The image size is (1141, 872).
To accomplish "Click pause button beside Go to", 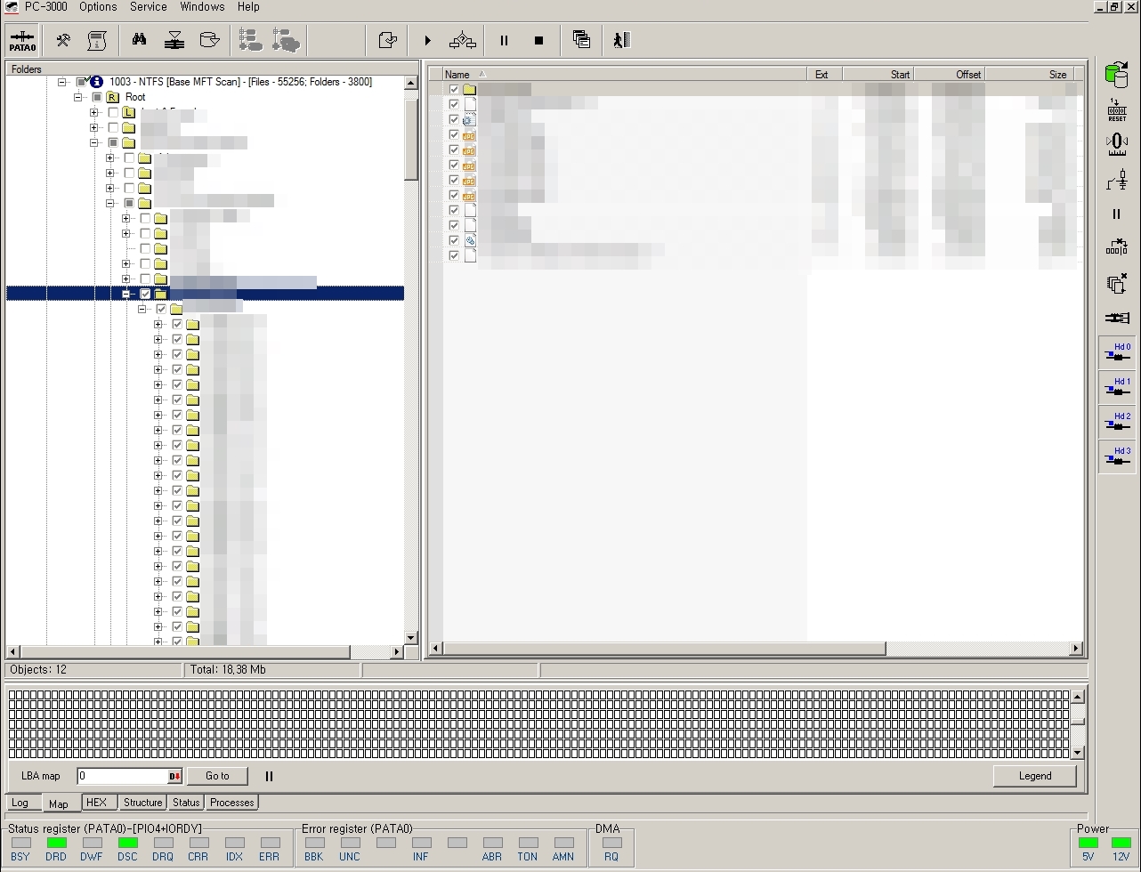I will [269, 776].
